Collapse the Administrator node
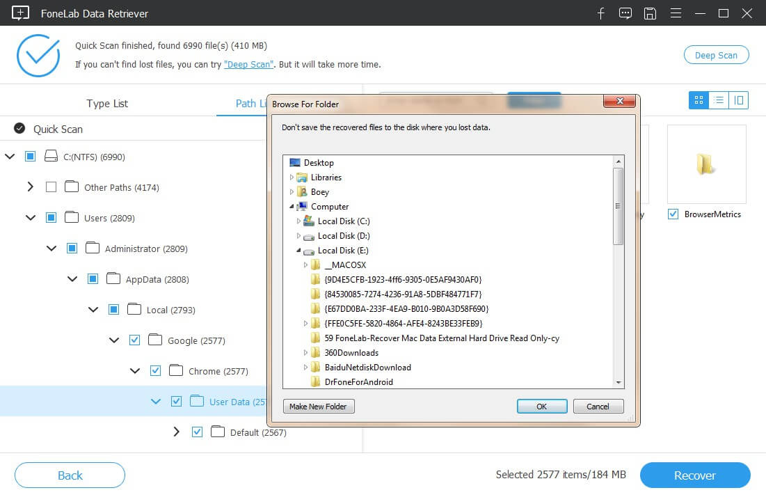 (x=51, y=249)
